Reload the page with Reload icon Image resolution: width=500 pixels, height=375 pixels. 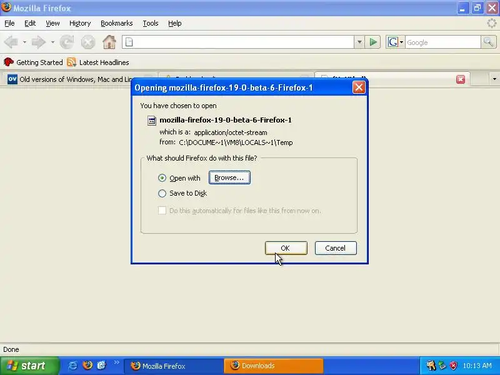tap(67, 42)
